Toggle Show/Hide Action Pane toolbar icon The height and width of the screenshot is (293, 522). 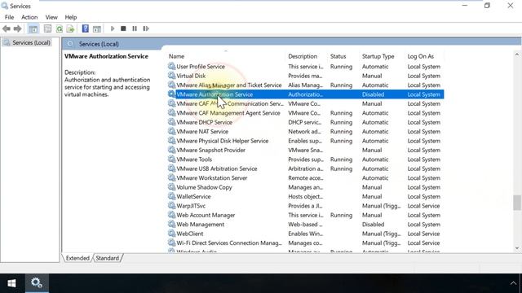click(x=97, y=29)
